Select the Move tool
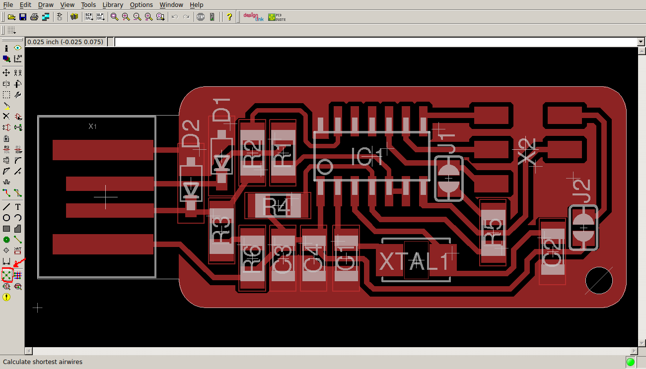The width and height of the screenshot is (646, 369). click(6, 73)
